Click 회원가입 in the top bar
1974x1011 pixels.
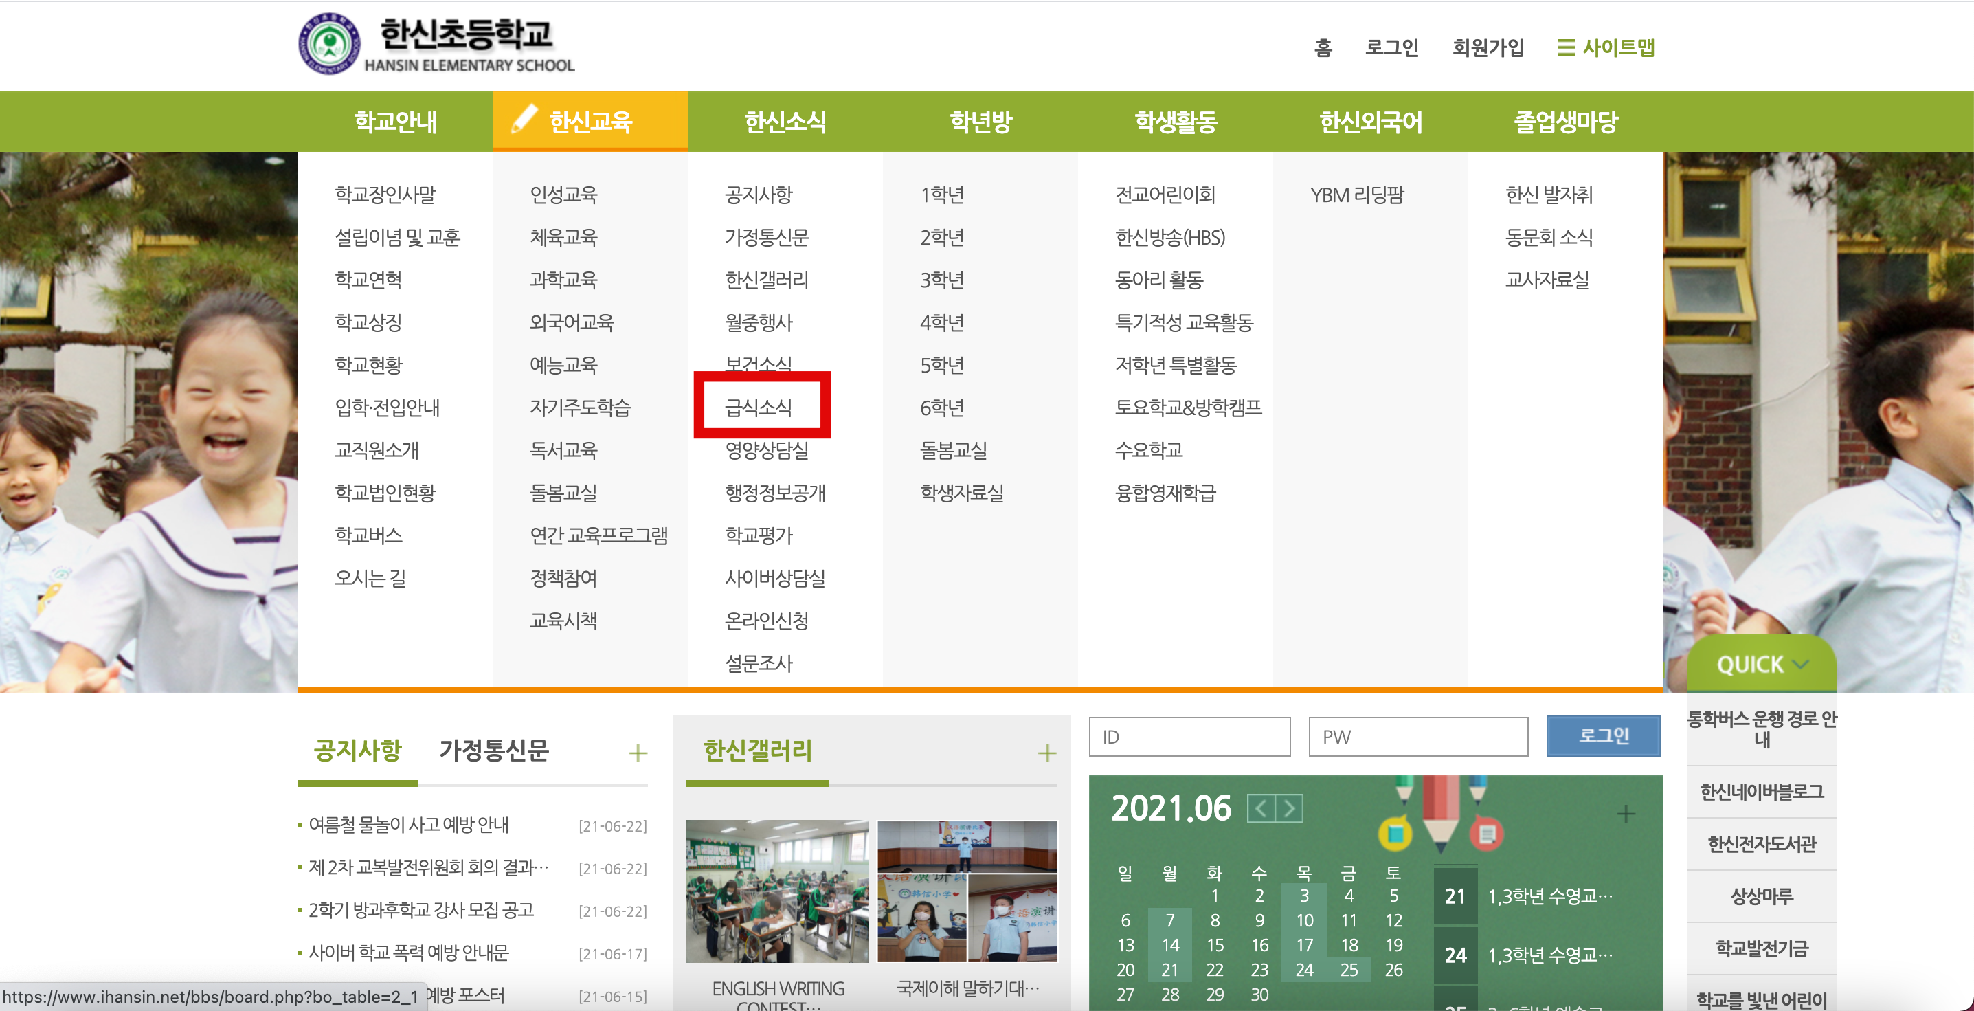(1488, 48)
